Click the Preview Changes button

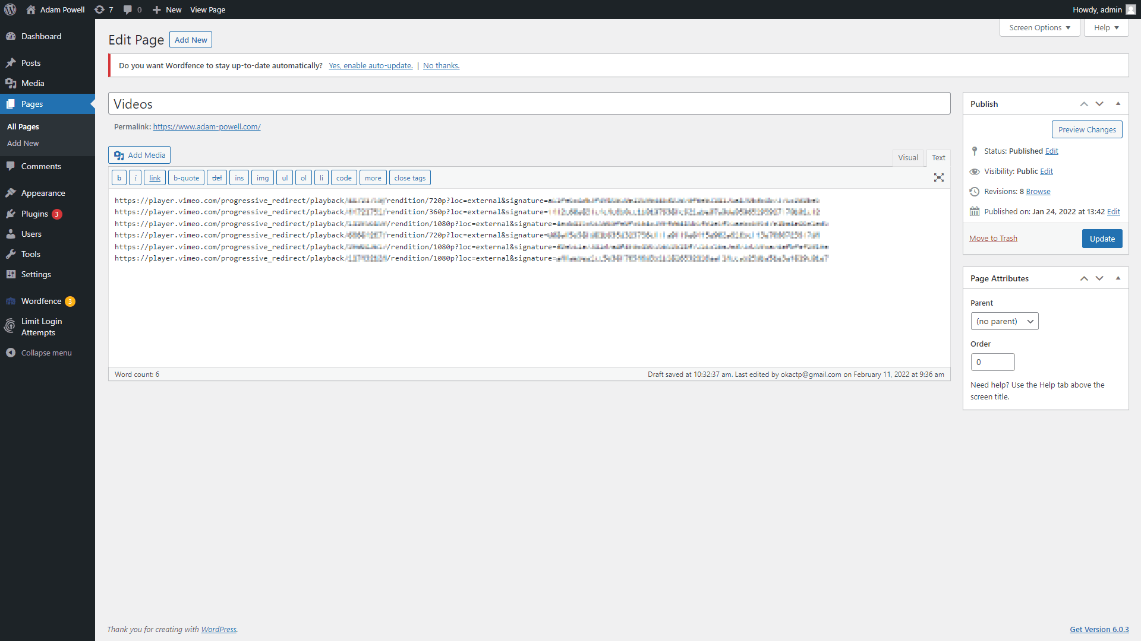[1087, 129]
